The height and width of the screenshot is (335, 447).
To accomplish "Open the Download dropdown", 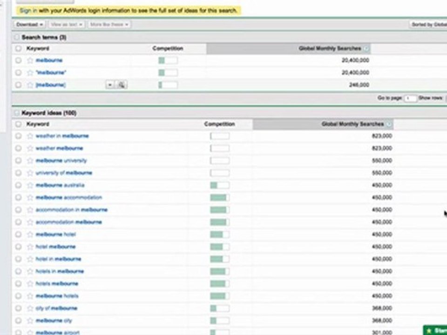I will pos(29,25).
